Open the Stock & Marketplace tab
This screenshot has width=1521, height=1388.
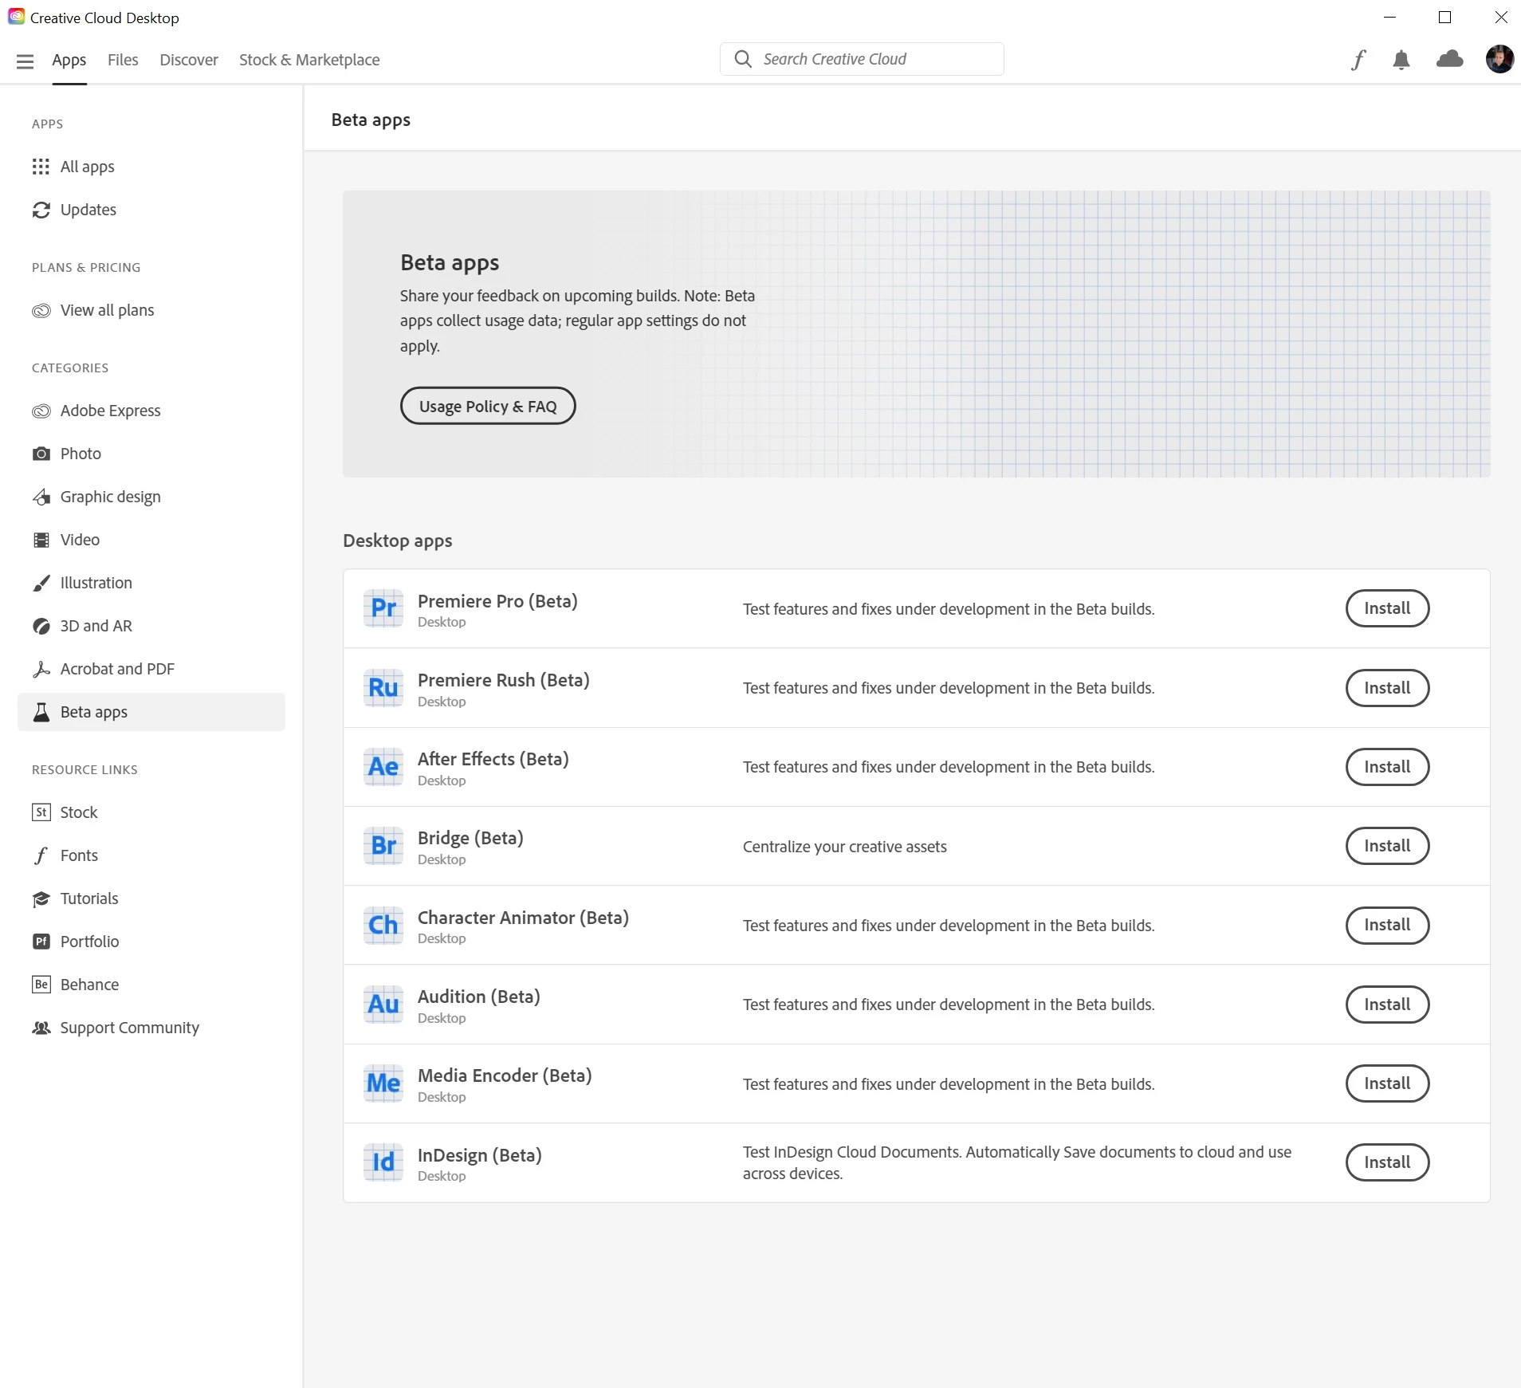(x=309, y=60)
